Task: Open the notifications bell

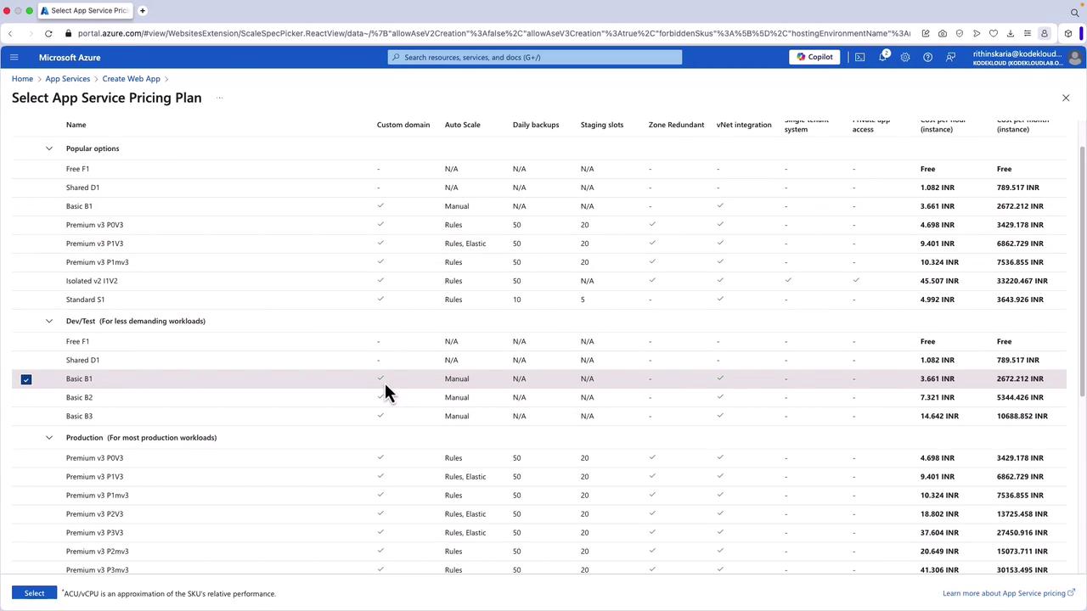Action: pyautogui.click(x=882, y=57)
